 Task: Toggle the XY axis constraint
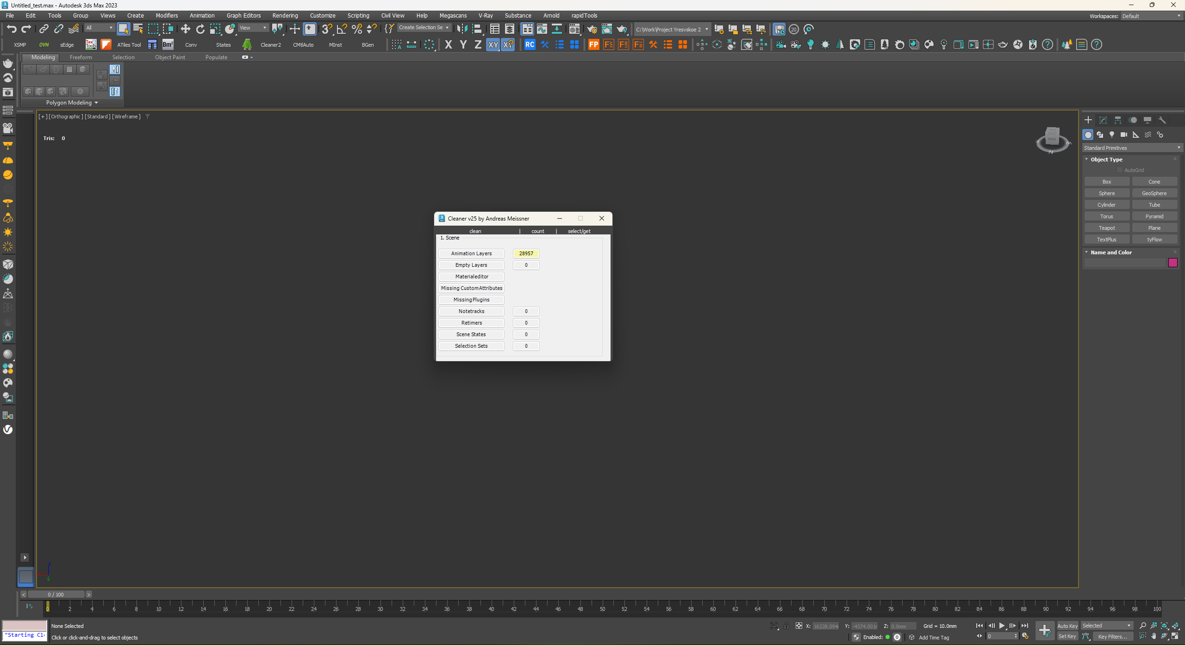pos(493,45)
